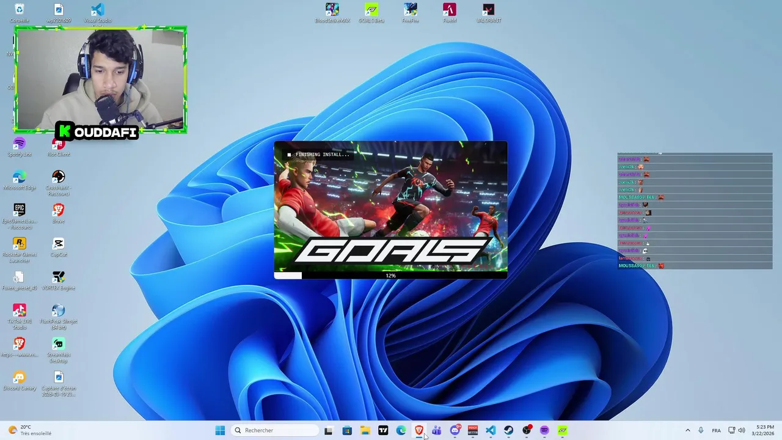Open CrosshairX desktop shortcut

(x=59, y=183)
